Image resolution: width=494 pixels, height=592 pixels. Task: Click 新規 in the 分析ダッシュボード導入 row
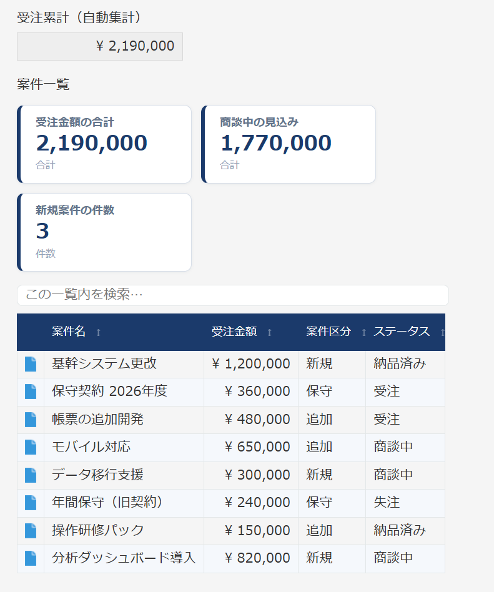(319, 558)
